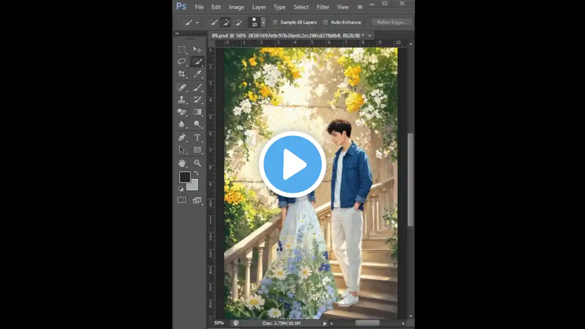The height and width of the screenshot is (329, 585).
Task: Click the foreground color swatch
Action: (185, 177)
